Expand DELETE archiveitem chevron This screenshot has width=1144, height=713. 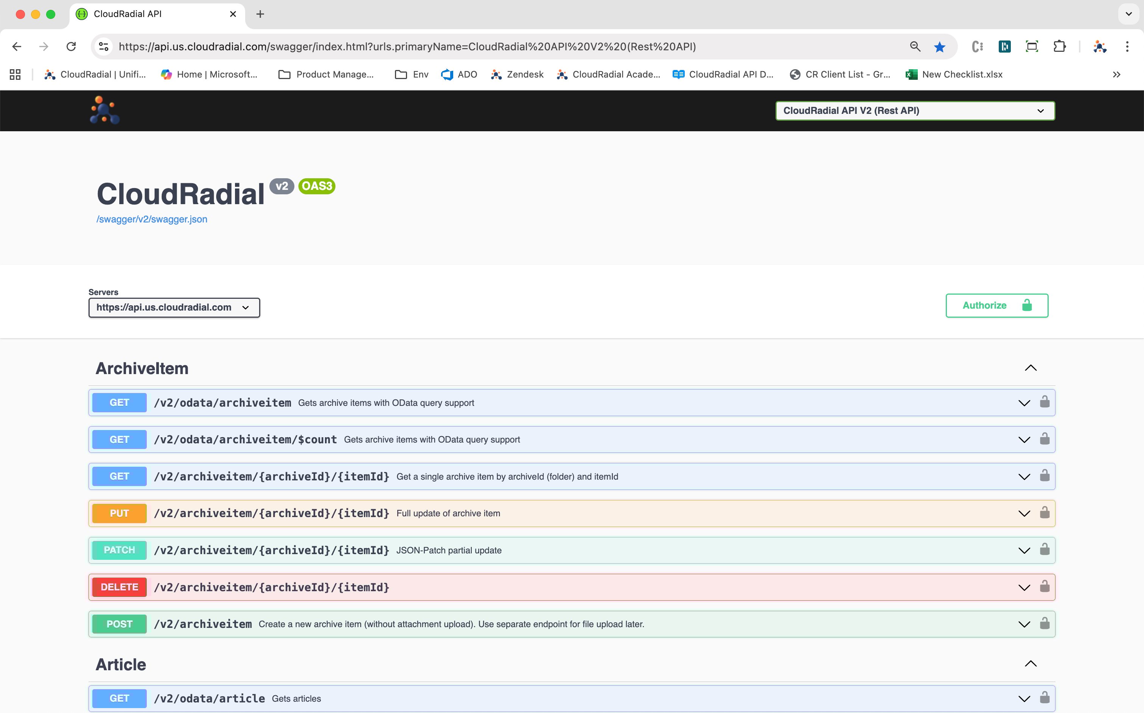[1024, 587]
